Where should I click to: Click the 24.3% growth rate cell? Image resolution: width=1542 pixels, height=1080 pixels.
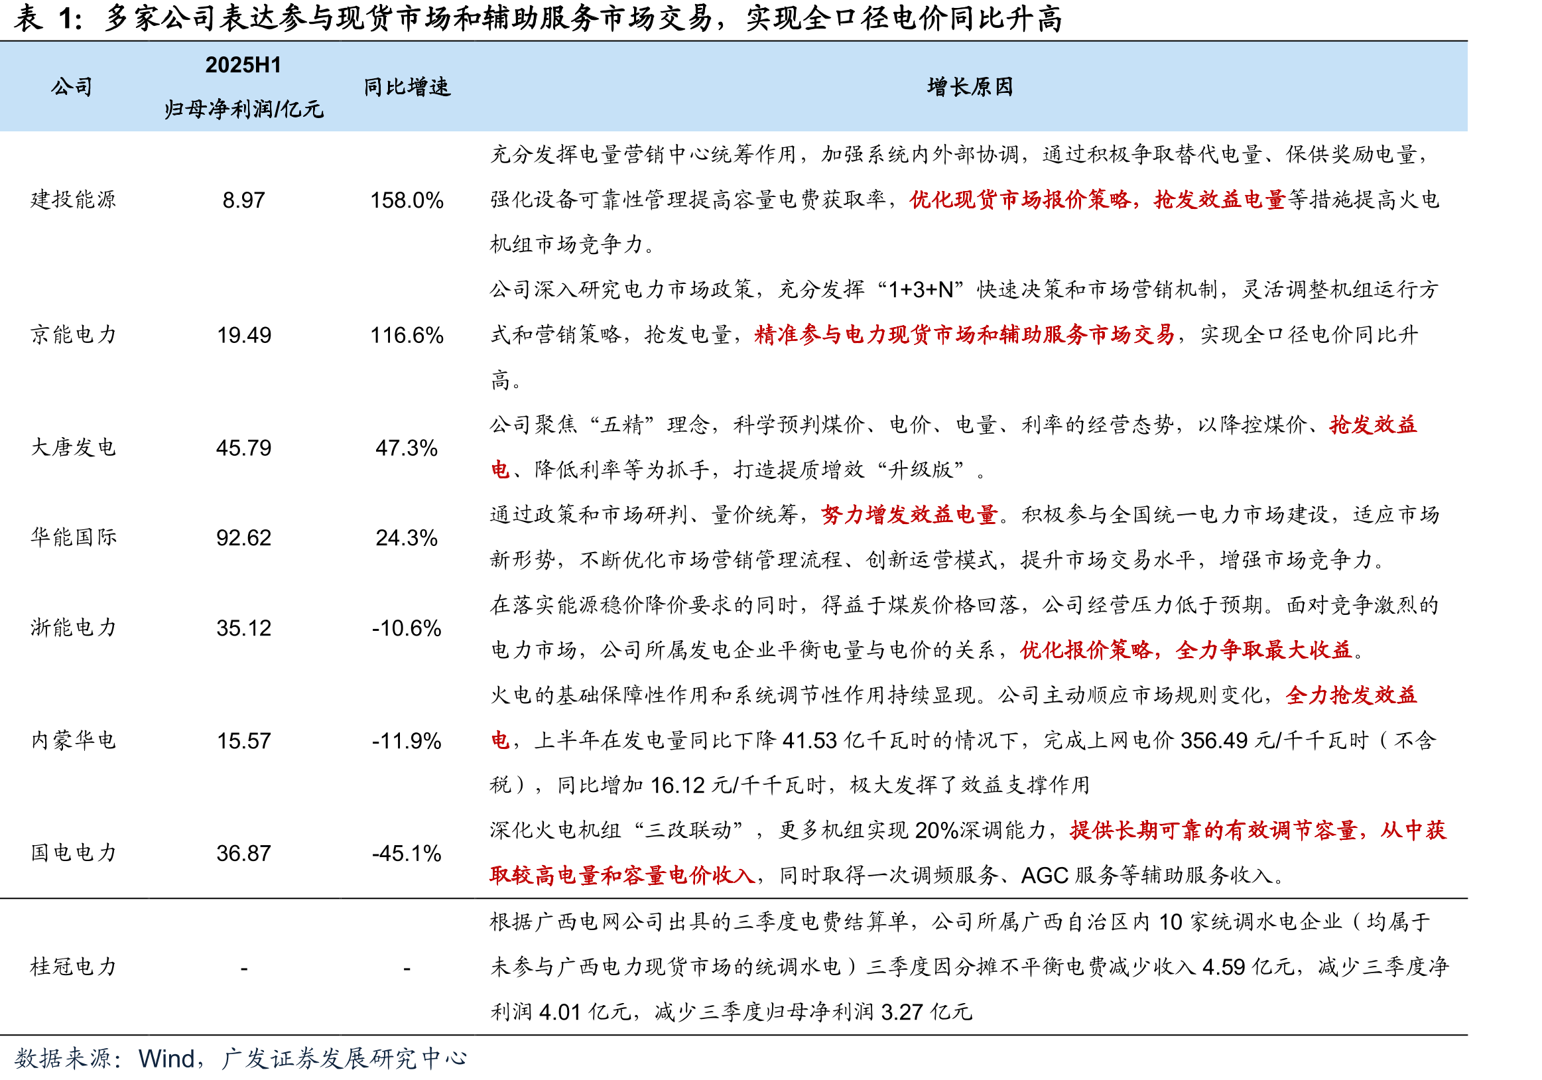(x=407, y=538)
